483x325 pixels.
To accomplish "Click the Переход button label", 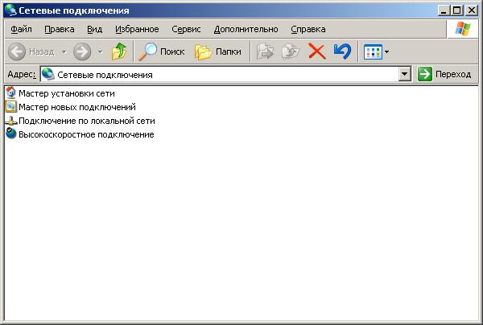I will tap(453, 75).
